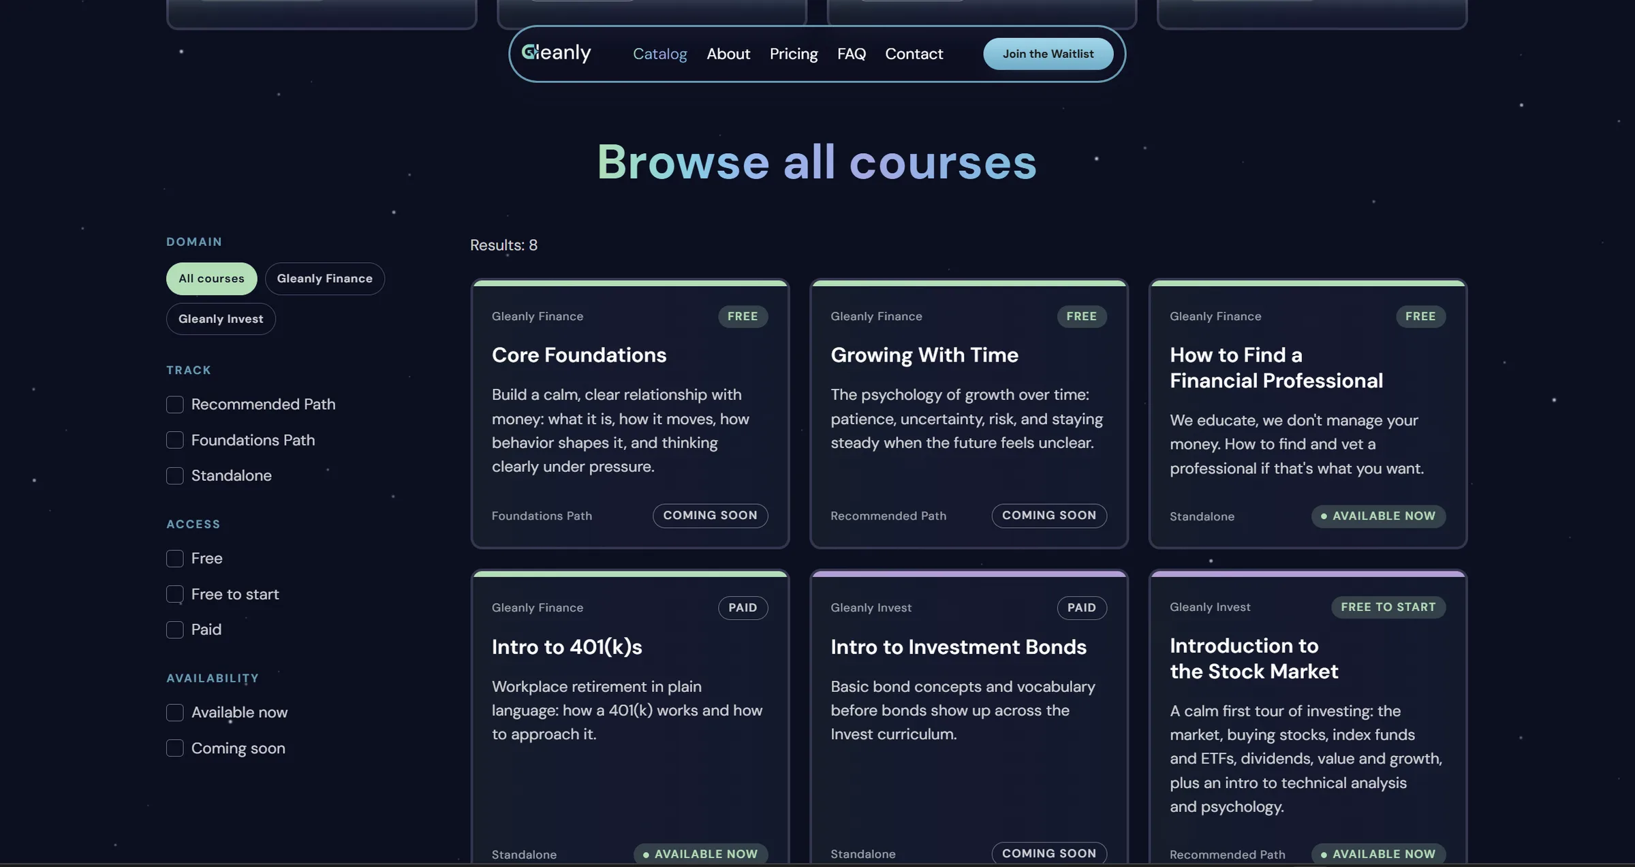This screenshot has width=1635, height=867.
Task: Open the Pricing nav item
Action: [x=794, y=54]
